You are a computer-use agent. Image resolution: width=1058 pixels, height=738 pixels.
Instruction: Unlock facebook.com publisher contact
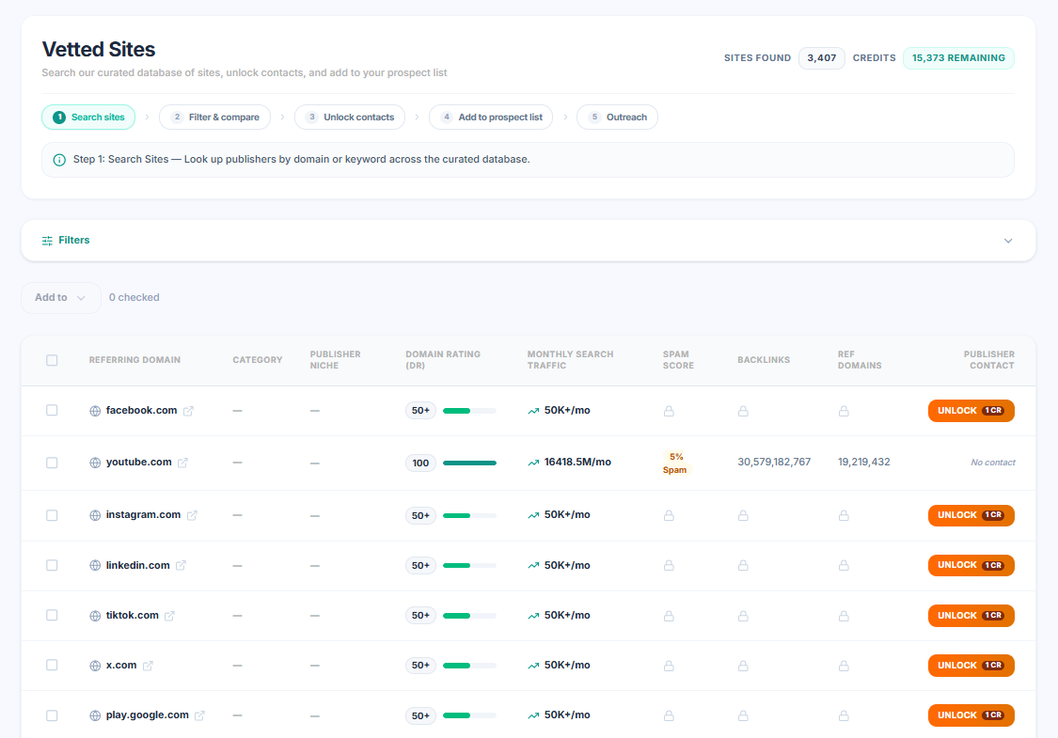coord(971,411)
